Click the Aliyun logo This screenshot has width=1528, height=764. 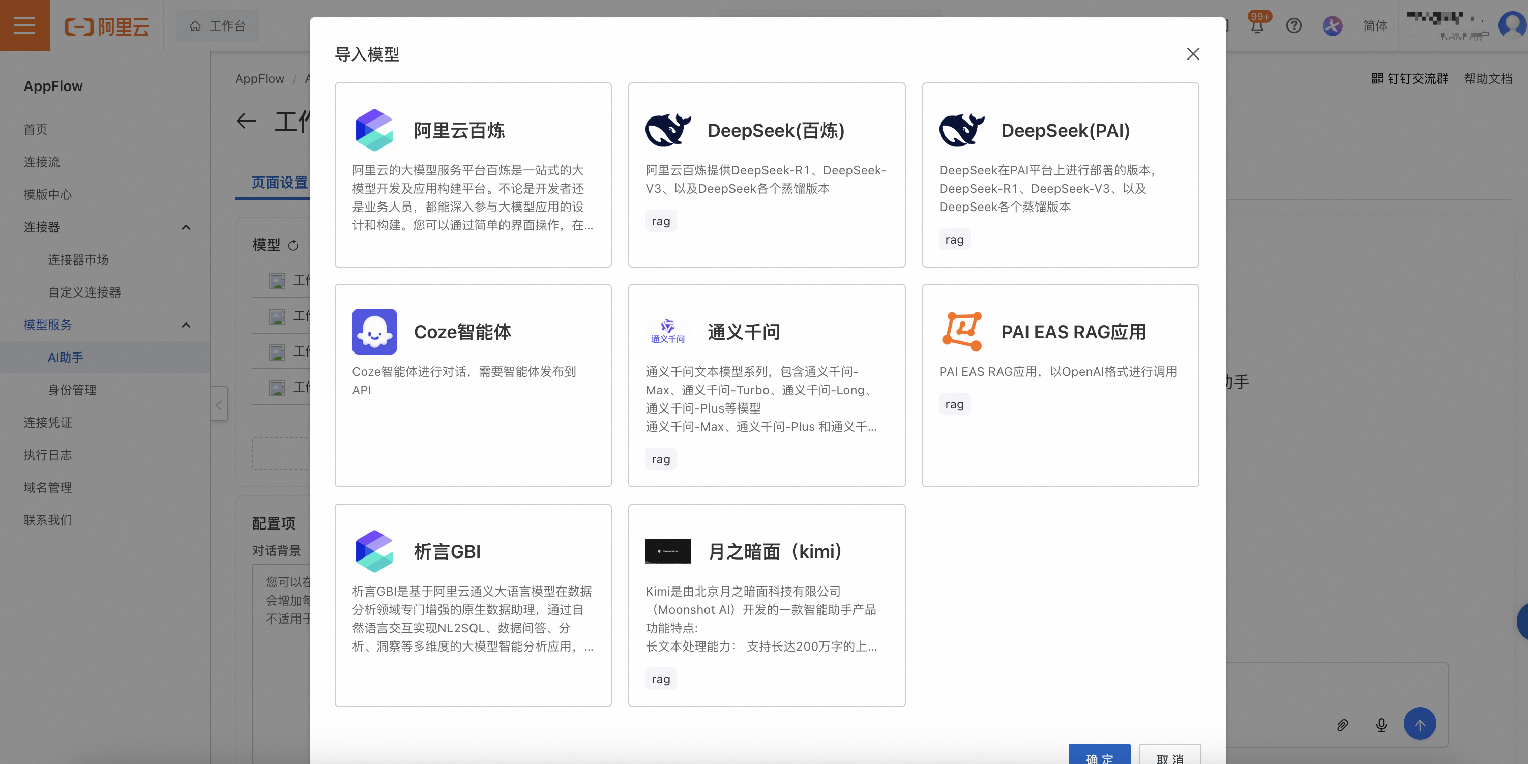click(107, 26)
